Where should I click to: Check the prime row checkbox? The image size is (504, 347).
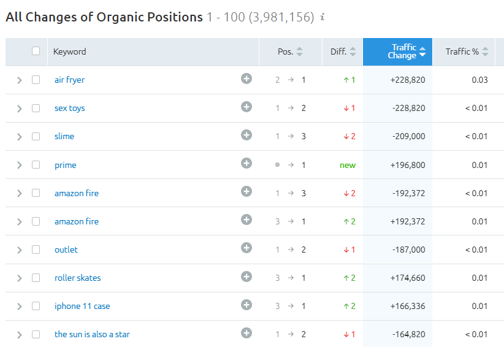pyautogui.click(x=36, y=165)
